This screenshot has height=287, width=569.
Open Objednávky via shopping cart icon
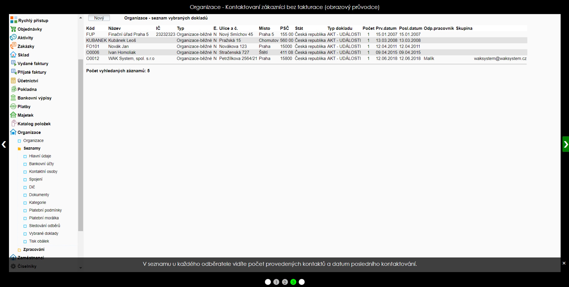(x=13, y=29)
